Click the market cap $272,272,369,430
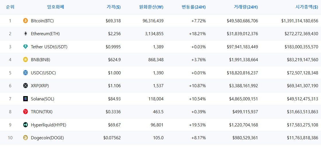 click(x=302, y=34)
